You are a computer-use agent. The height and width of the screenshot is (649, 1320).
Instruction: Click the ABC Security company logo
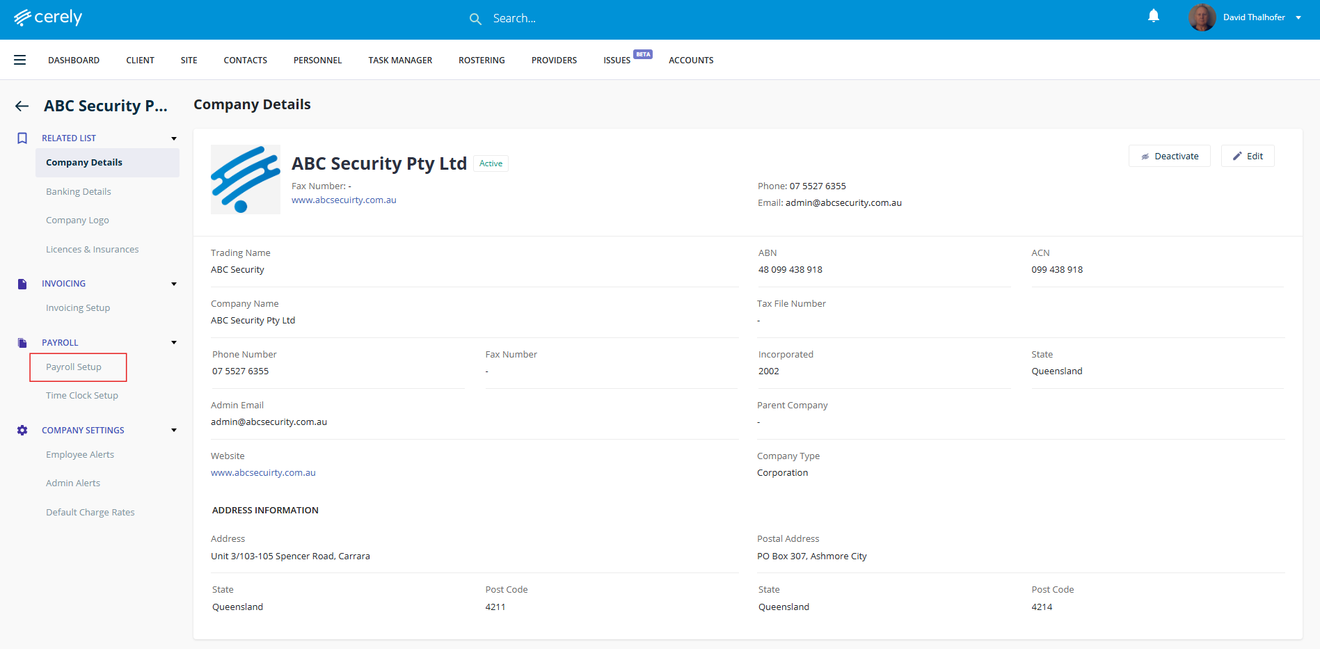pos(246,179)
